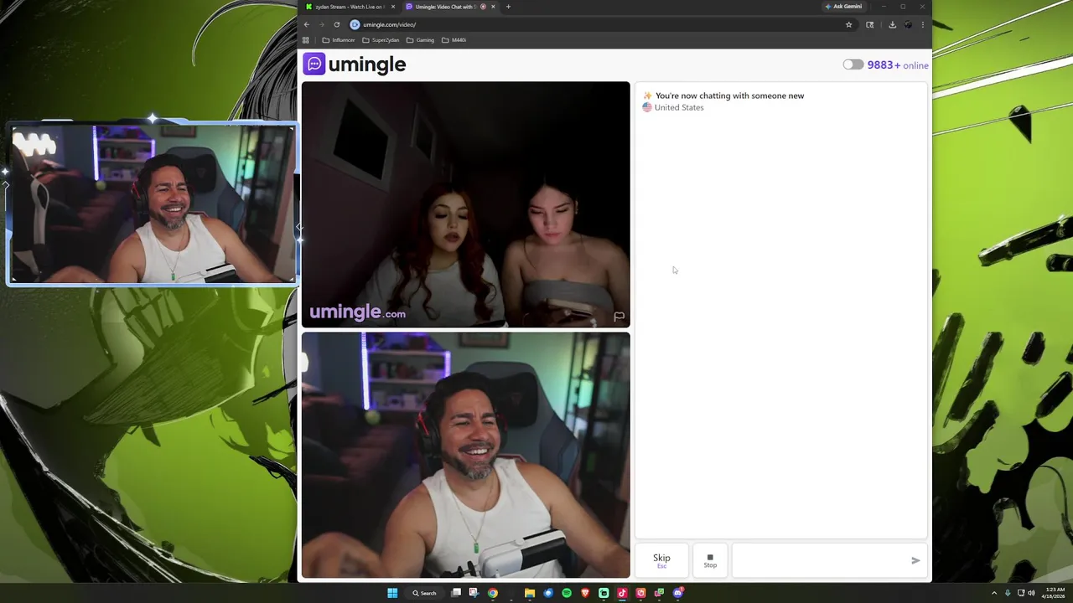This screenshot has width=1073, height=603.
Task: Open a new browser tab
Action: 508,7
